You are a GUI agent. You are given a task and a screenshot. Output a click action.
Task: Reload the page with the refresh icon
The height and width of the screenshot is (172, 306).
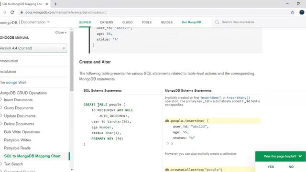tap(12, 12)
